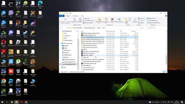This screenshot has width=185, height=104.
Task: Expand the address bar history dropdown
Action: coord(139,28)
